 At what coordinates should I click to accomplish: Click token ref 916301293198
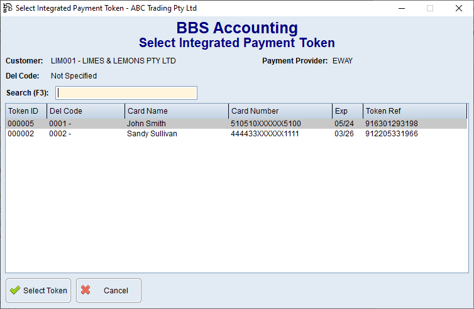(391, 124)
